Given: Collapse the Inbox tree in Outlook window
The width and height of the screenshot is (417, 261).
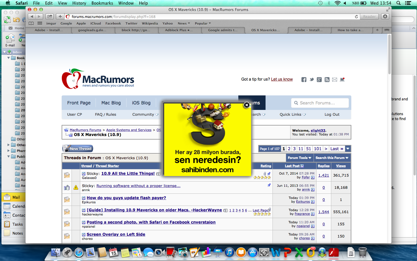Looking at the screenshot, I should point(4,52).
